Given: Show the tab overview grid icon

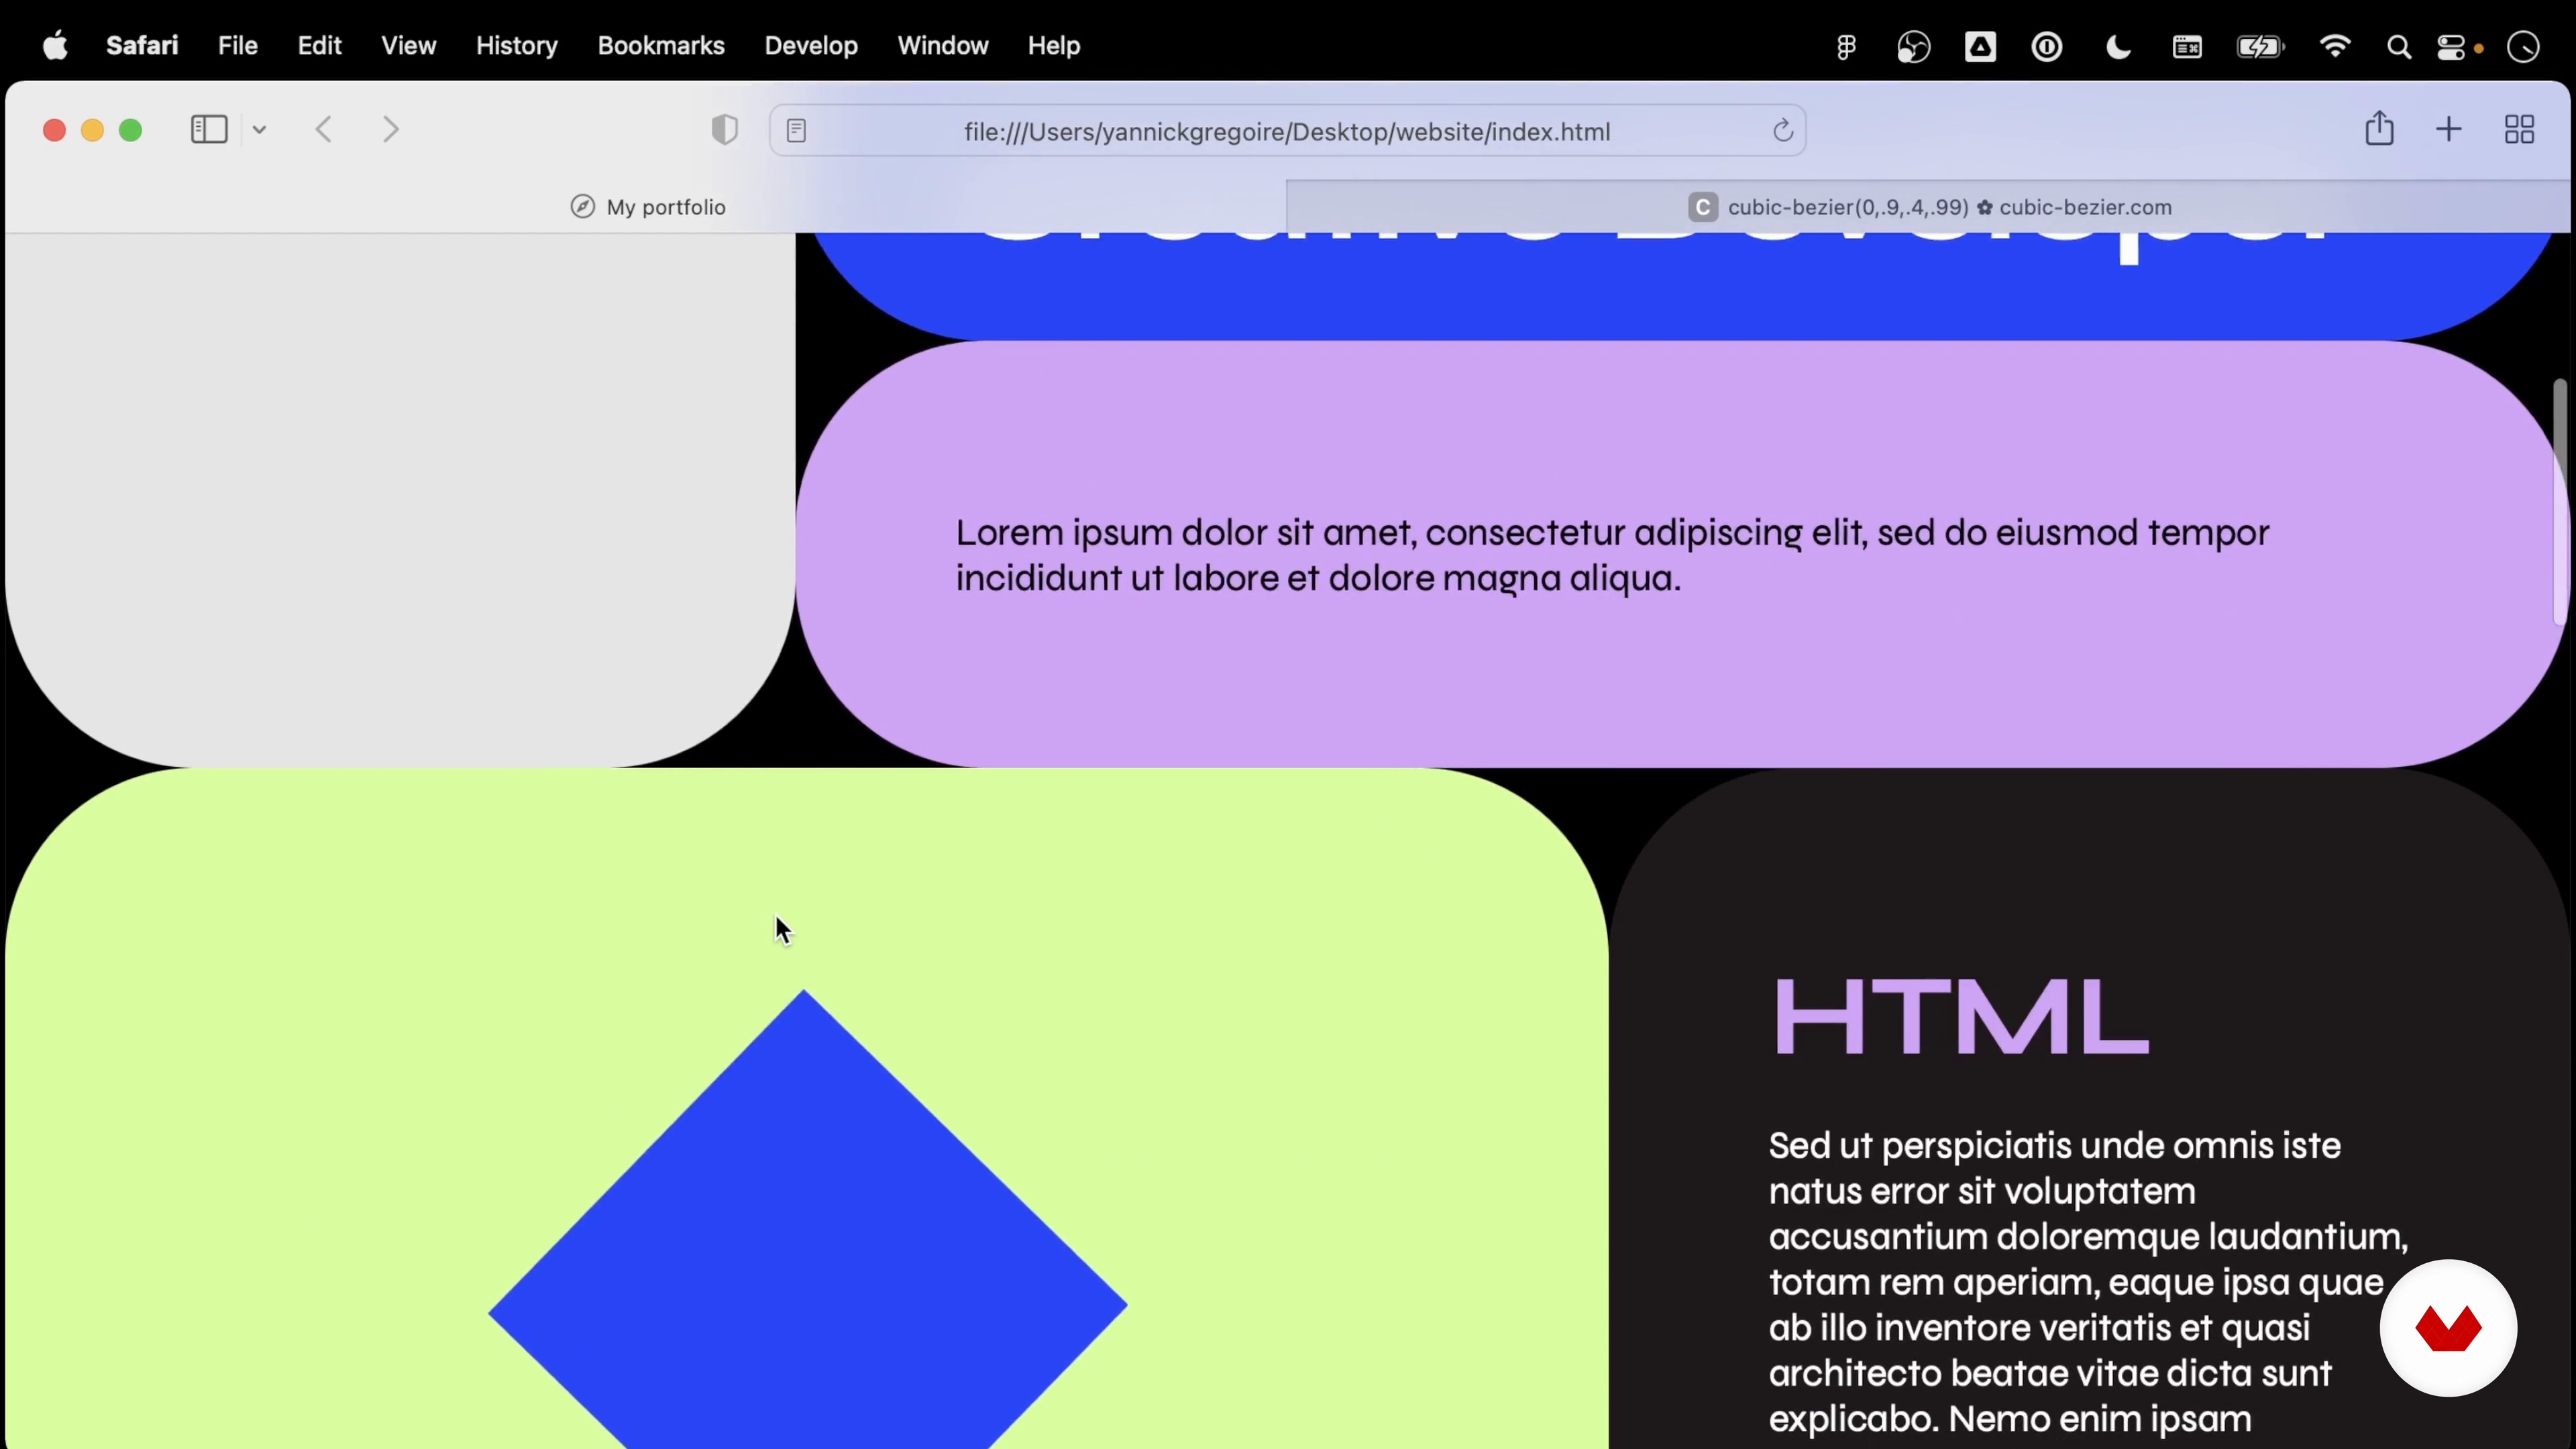Looking at the screenshot, I should 2519,130.
